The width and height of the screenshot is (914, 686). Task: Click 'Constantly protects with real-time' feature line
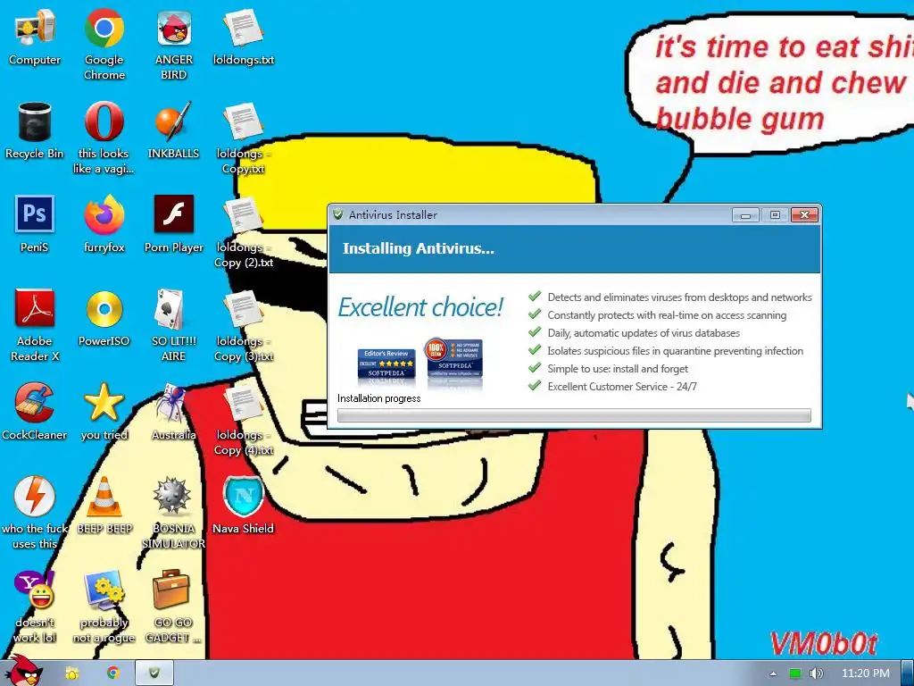tap(666, 315)
